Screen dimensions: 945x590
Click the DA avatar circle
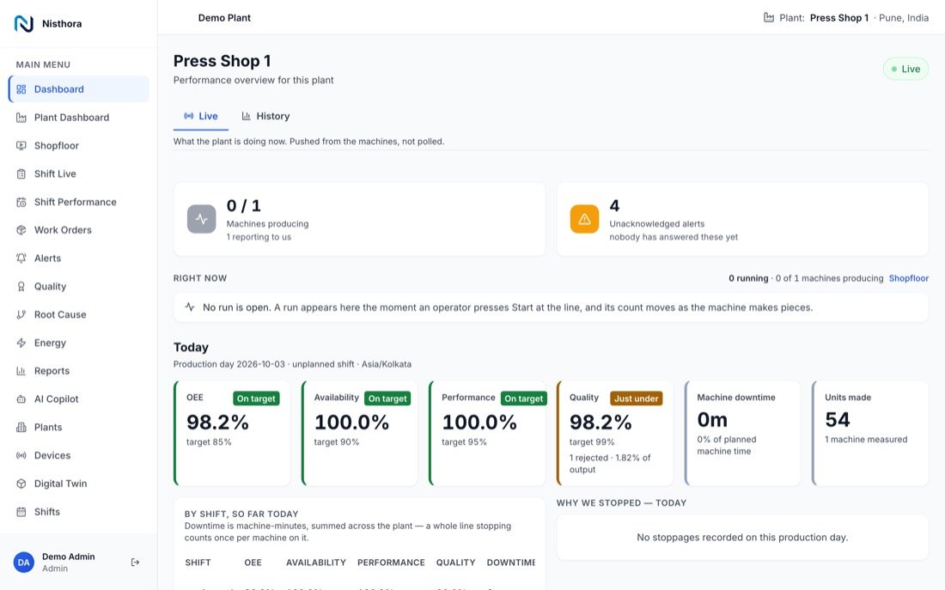pyautogui.click(x=23, y=563)
